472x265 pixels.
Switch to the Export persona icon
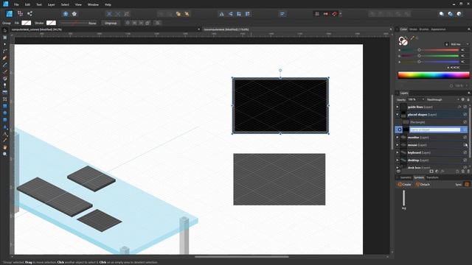coord(29,13)
